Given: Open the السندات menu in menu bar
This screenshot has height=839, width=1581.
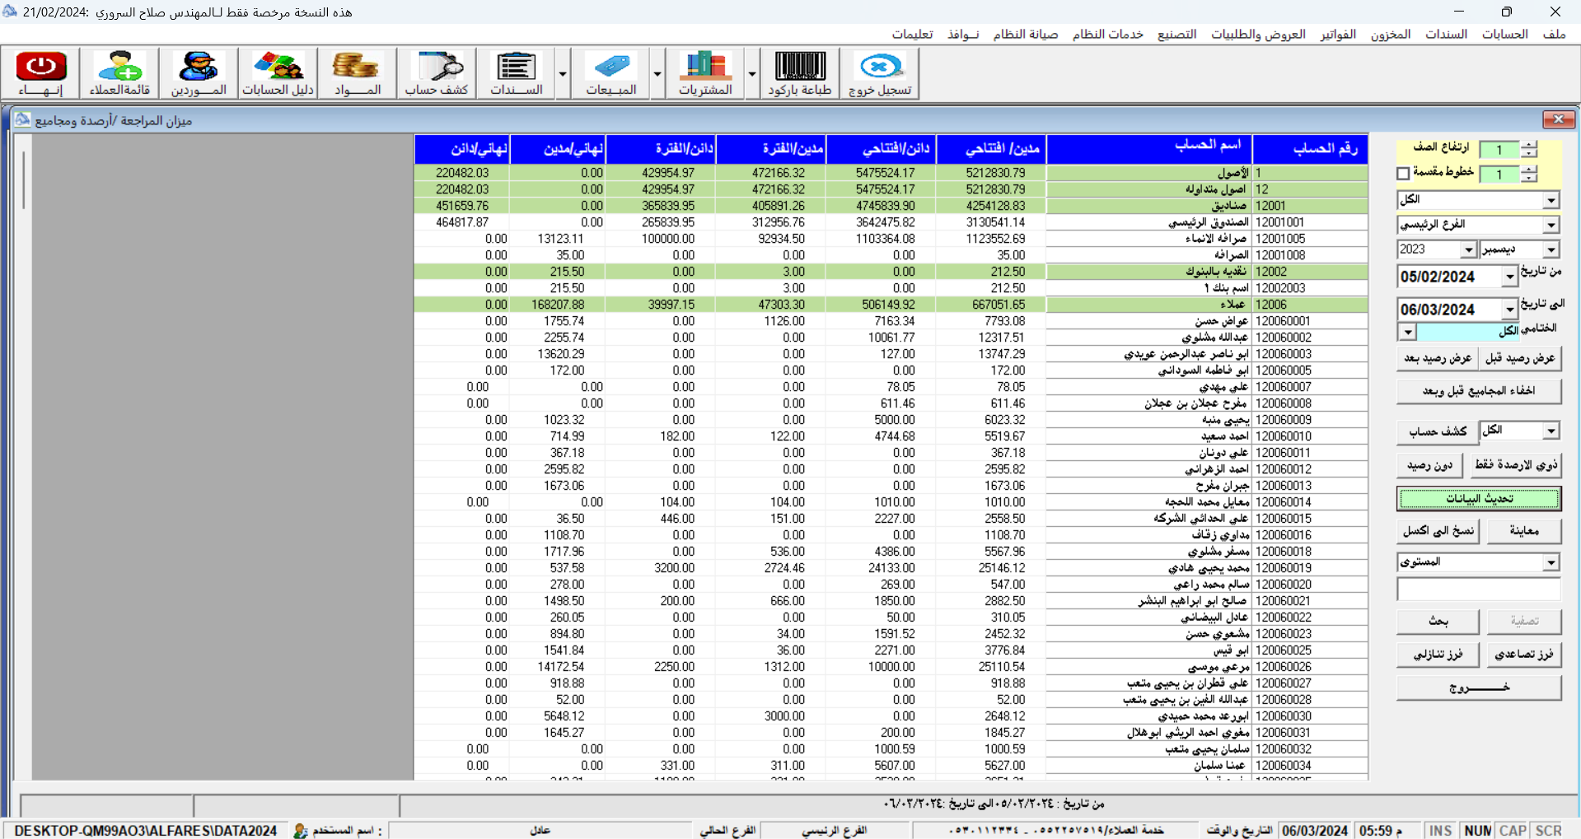Looking at the screenshot, I should click(1447, 34).
